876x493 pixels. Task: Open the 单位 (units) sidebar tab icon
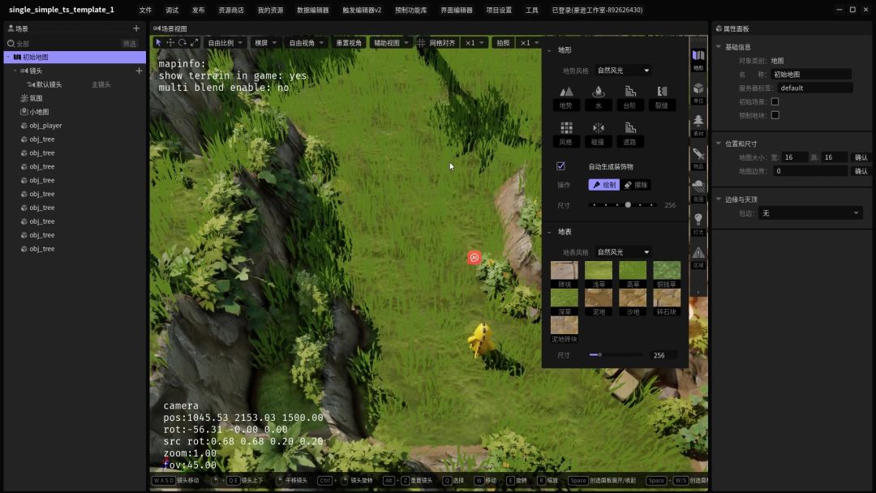[x=698, y=92]
